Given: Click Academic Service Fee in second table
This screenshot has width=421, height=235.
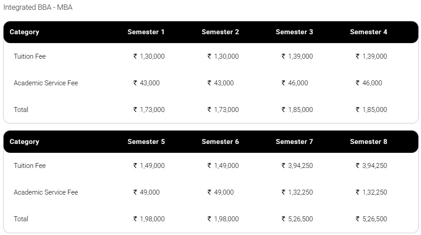Looking at the screenshot, I should [46, 192].
